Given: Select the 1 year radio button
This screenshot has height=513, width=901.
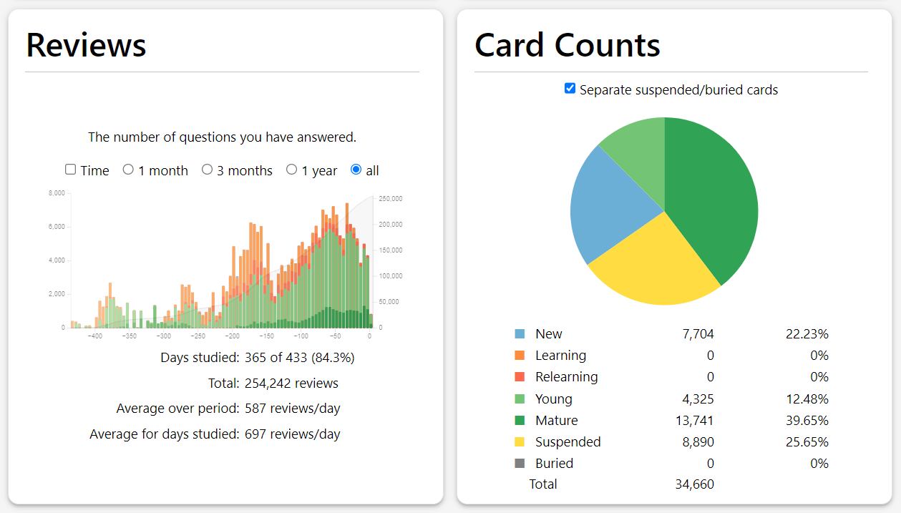Looking at the screenshot, I should (291, 170).
